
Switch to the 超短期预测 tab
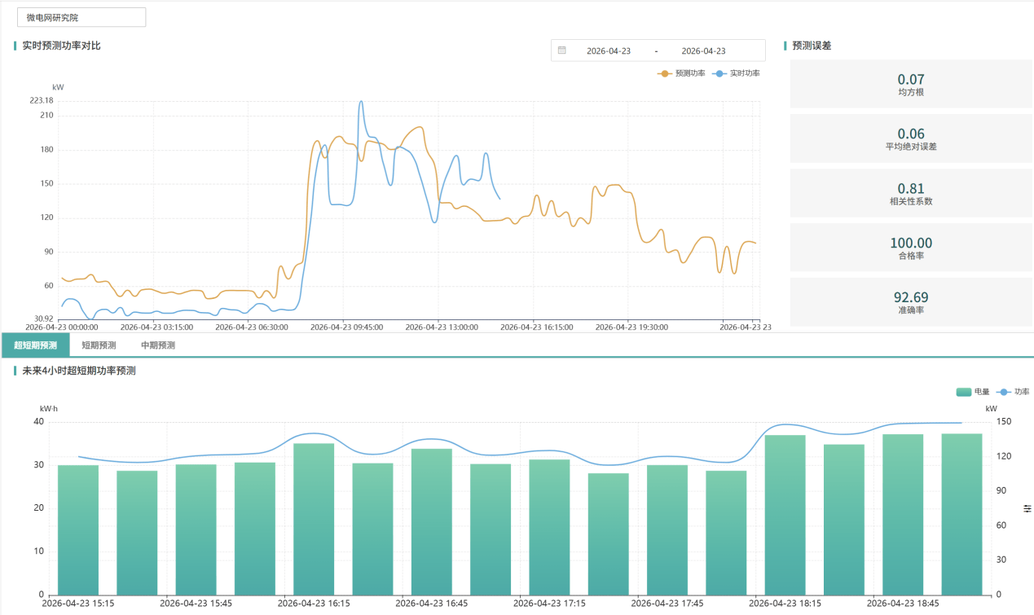tap(36, 345)
